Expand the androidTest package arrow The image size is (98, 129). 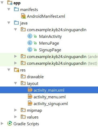pyautogui.click(x=16, y=56)
